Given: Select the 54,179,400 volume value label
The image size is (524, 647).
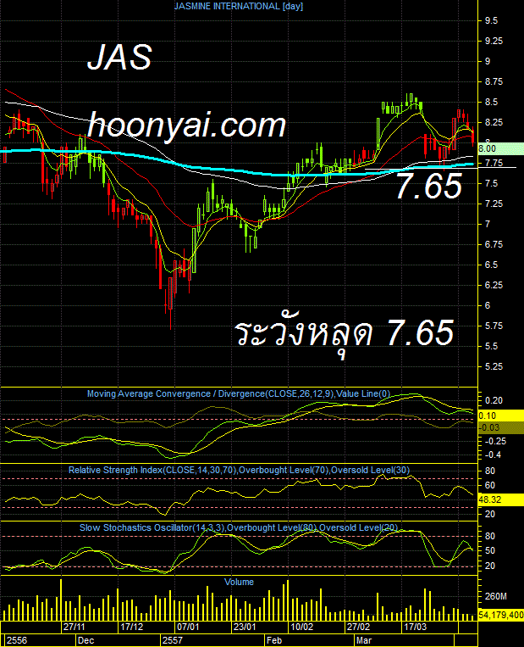Looking at the screenshot, I should tap(501, 616).
